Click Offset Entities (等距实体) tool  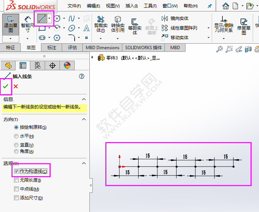(134, 27)
